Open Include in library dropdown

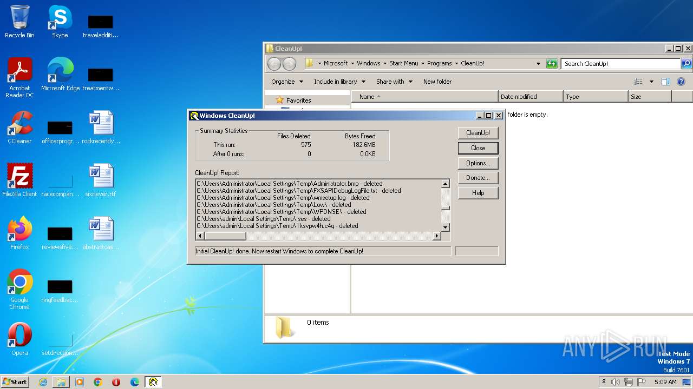point(339,82)
